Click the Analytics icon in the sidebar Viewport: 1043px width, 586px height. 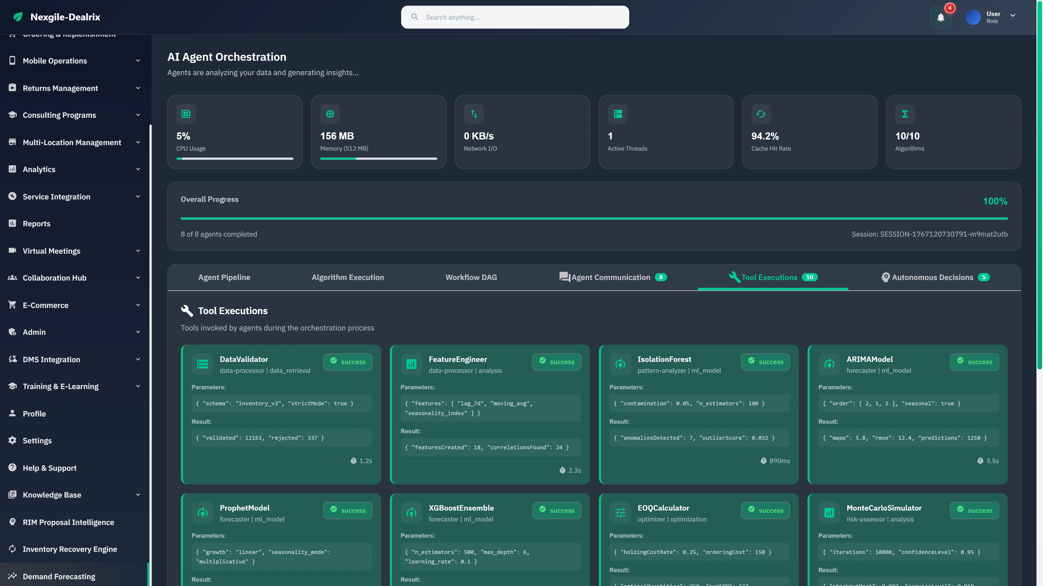(12, 169)
